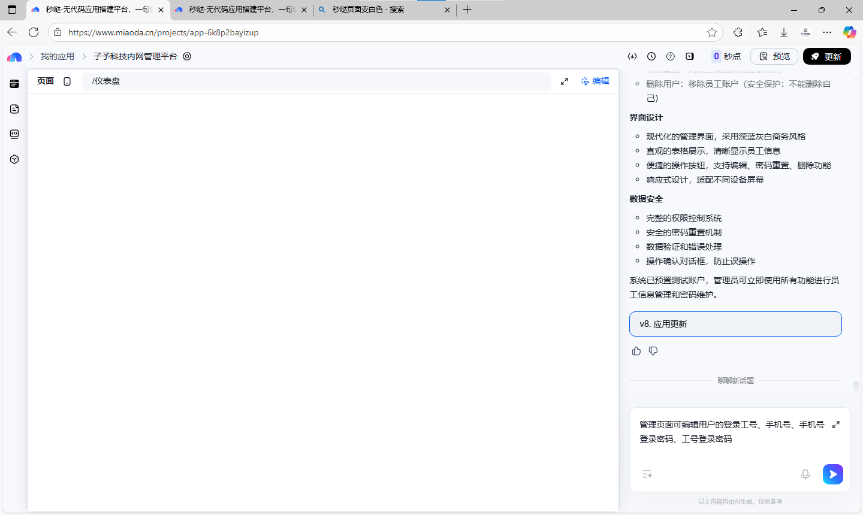Click the /仪表盘 page path field

(x=316, y=81)
